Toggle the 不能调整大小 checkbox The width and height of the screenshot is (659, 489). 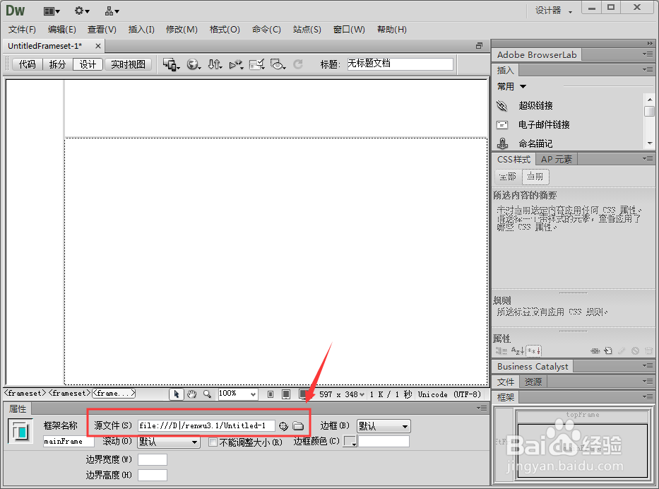pos(213,442)
